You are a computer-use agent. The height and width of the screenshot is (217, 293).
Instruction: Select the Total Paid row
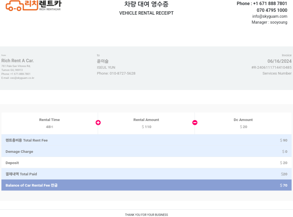point(146,174)
